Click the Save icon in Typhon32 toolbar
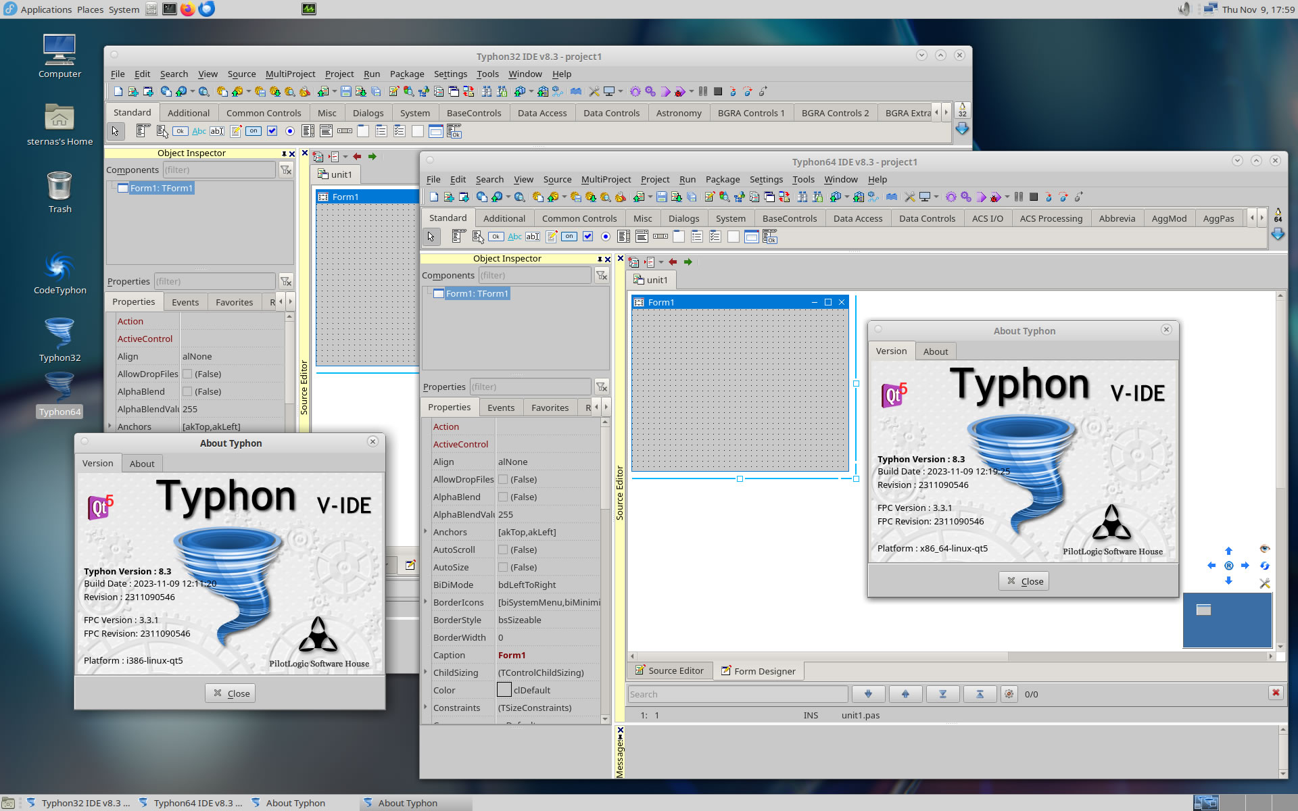 tap(346, 91)
